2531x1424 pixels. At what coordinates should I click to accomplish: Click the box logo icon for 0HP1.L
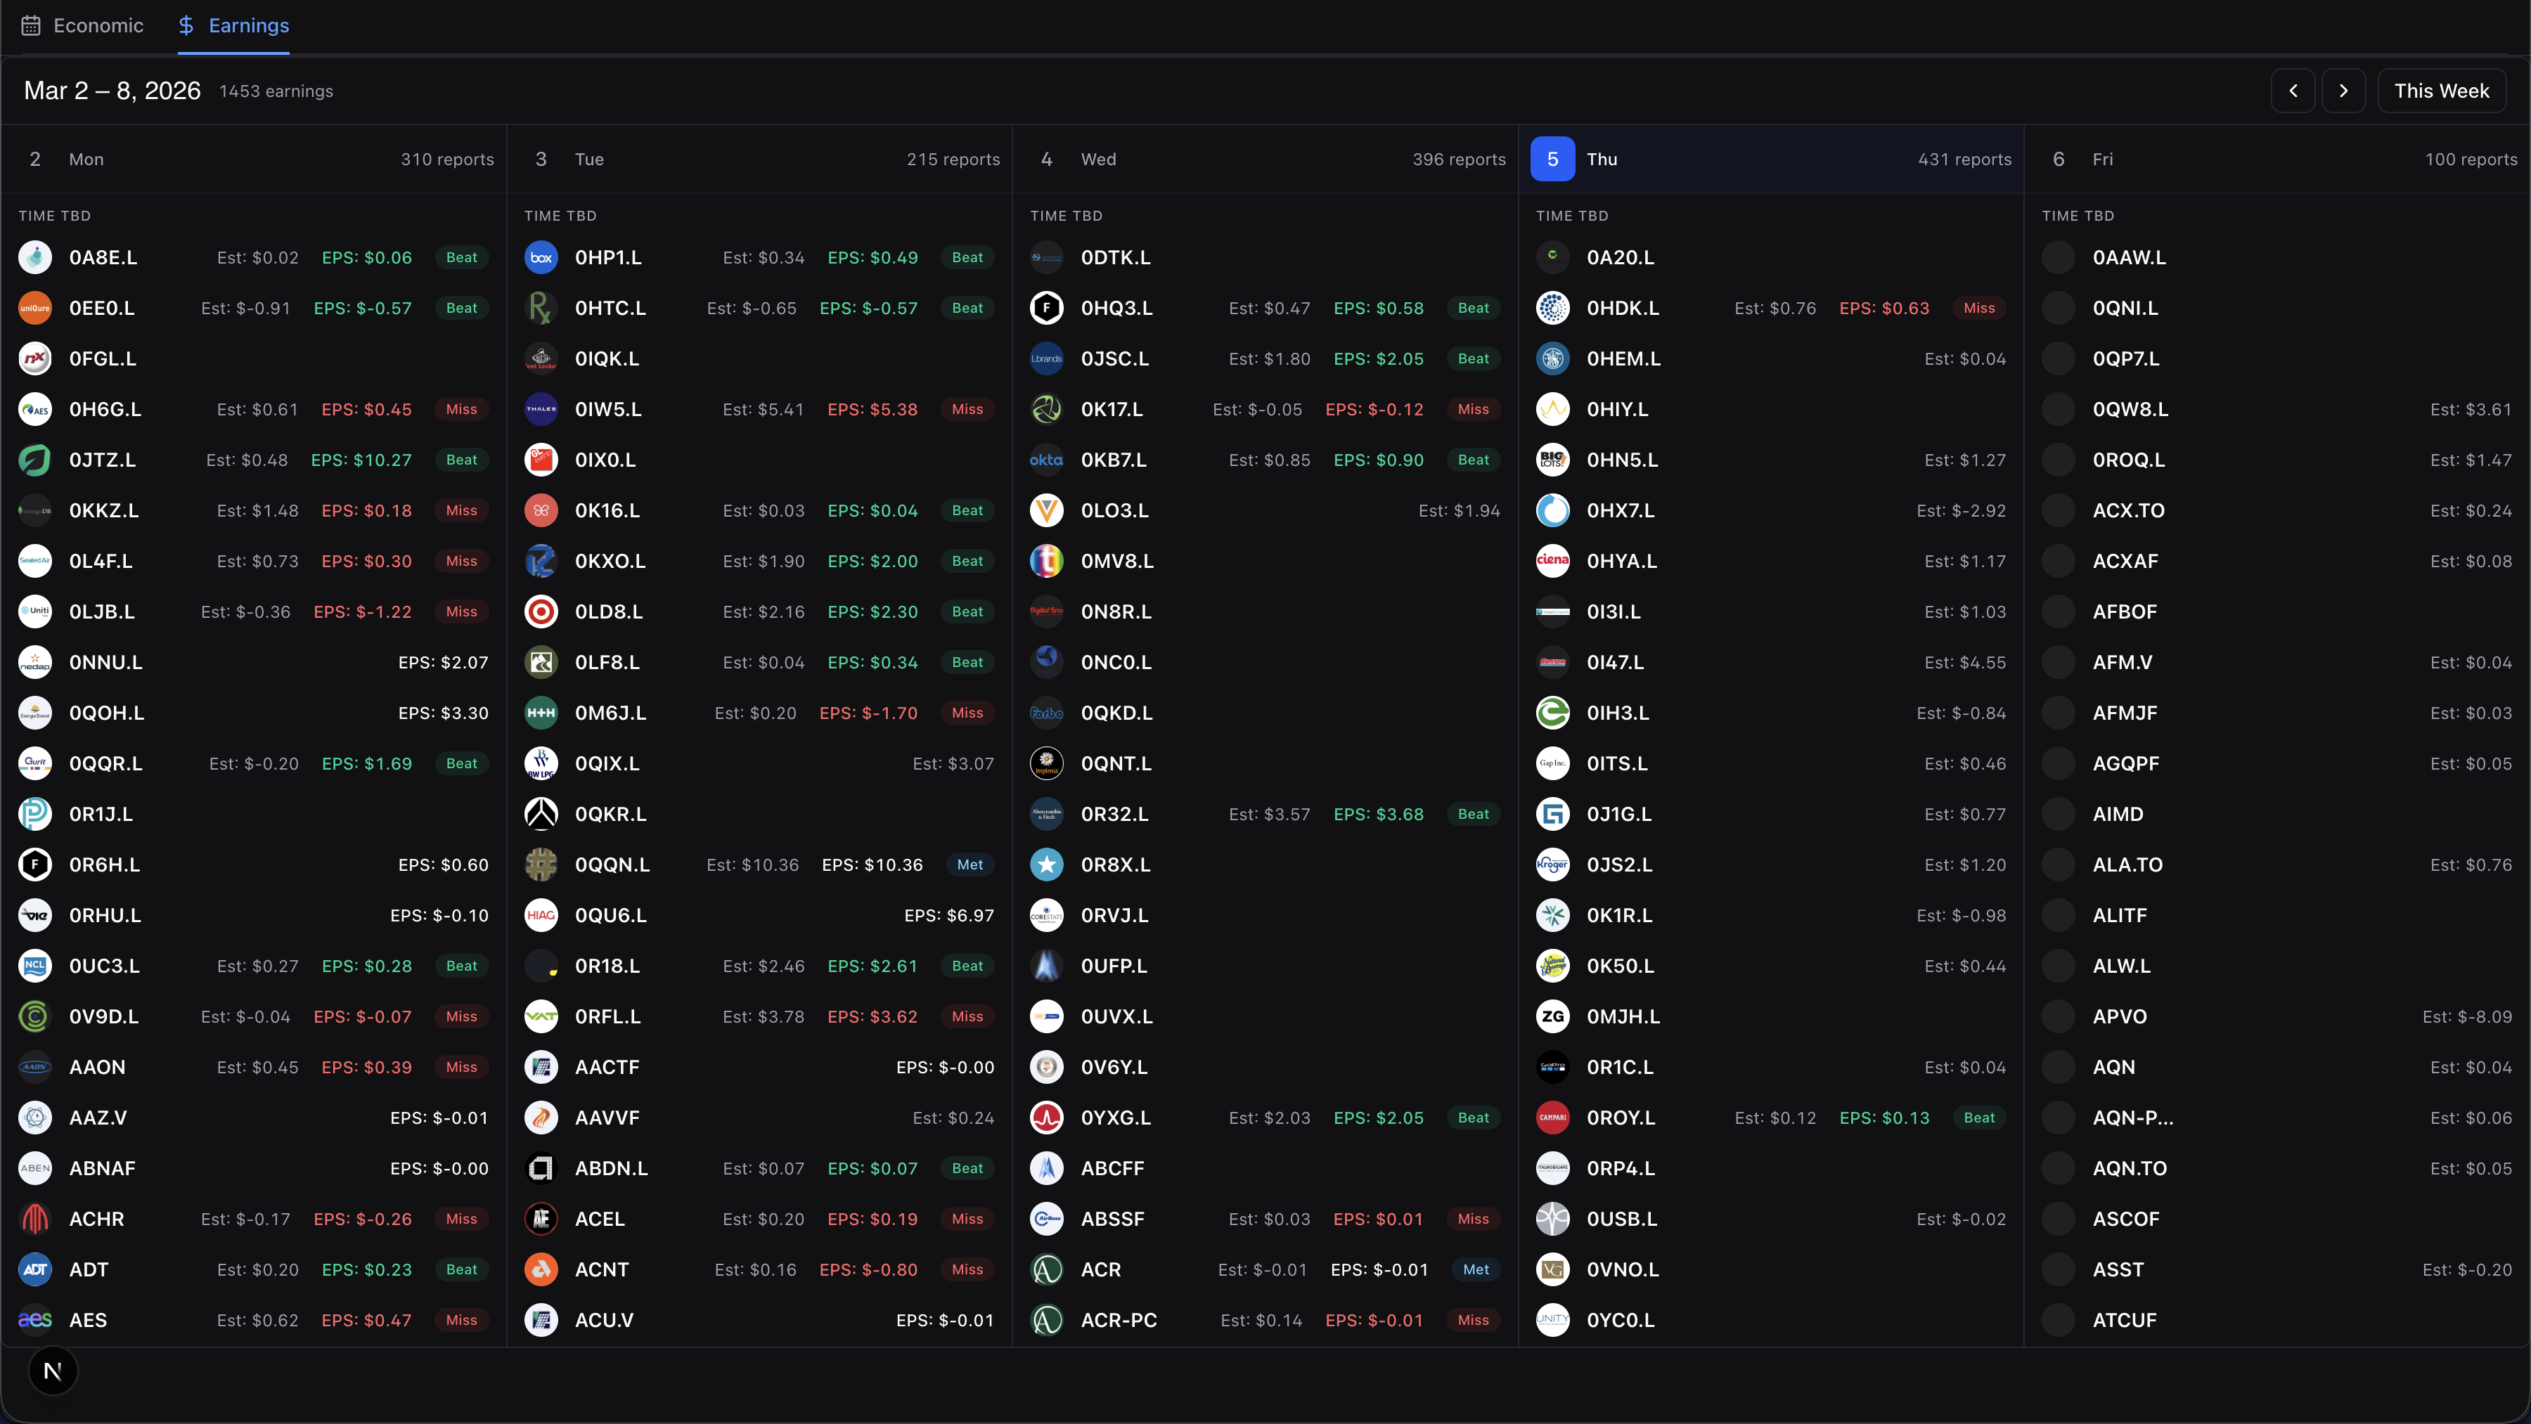coord(541,257)
